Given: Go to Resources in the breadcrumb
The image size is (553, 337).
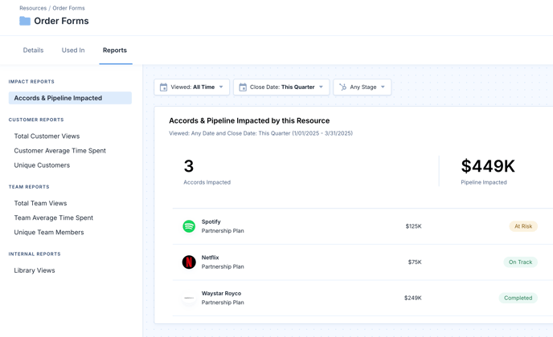Looking at the screenshot, I should [x=33, y=8].
